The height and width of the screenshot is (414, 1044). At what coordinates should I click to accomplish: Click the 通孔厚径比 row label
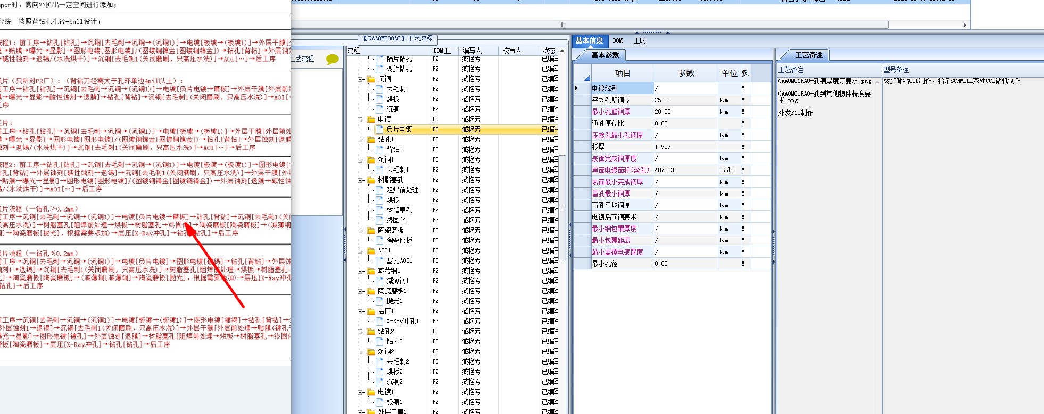click(623, 123)
